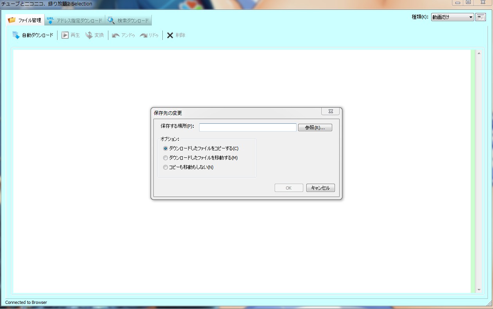Click the 自動ダウンロード auto download icon

click(x=16, y=35)
